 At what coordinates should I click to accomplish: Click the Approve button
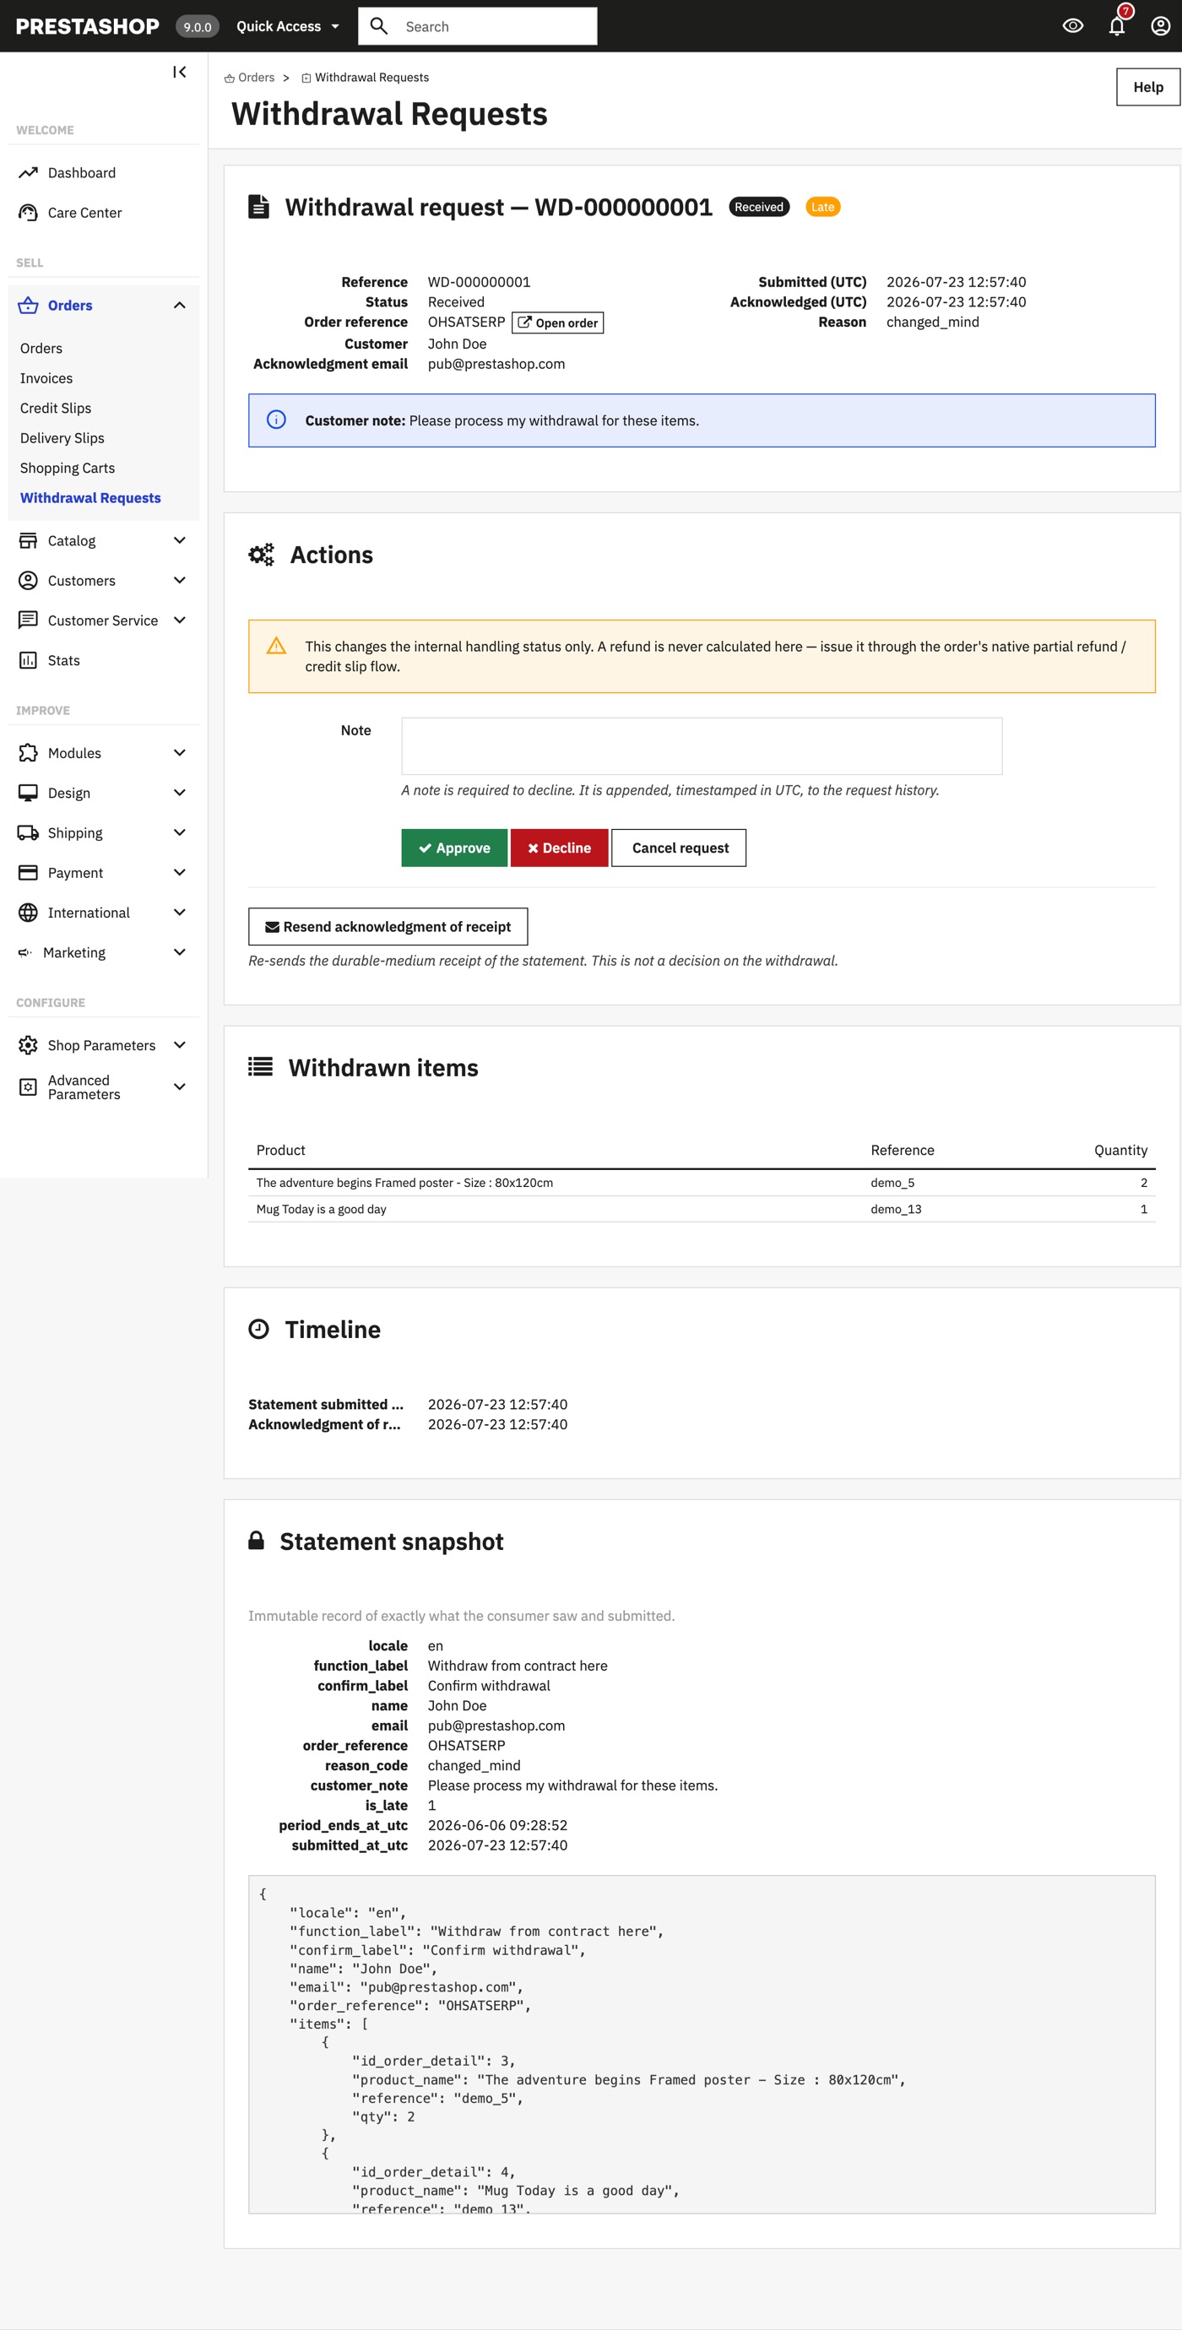(x=454, y=848)
